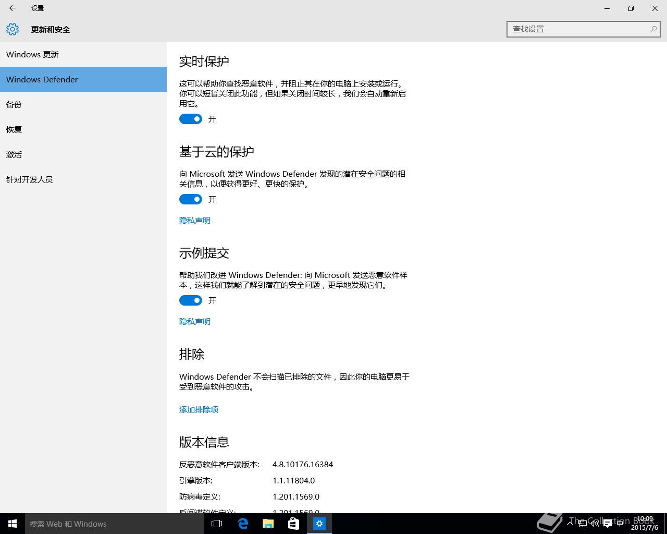The height and width of the screenshot is (534, 667).
Task: Close the Settings window
Action: 655,8
